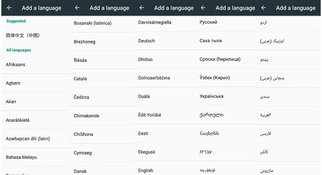Viewport: 322px width, 175px height.
Task: Click back arrow above the Русский list
Action: 203,8
